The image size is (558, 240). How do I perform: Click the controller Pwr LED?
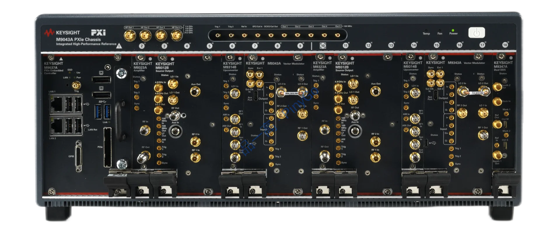(x=74, y=78)
